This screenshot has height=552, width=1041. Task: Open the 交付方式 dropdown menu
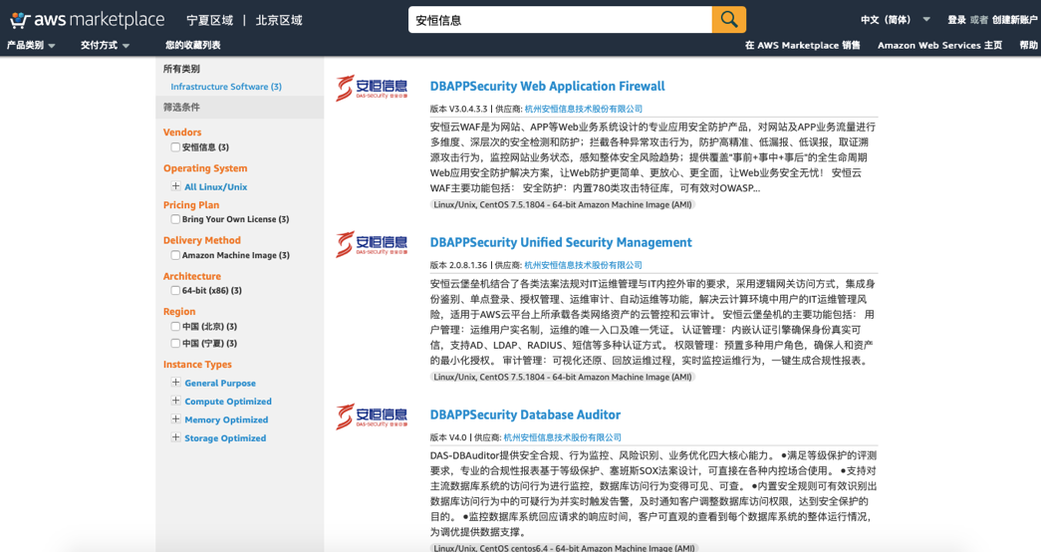[105, 45]
